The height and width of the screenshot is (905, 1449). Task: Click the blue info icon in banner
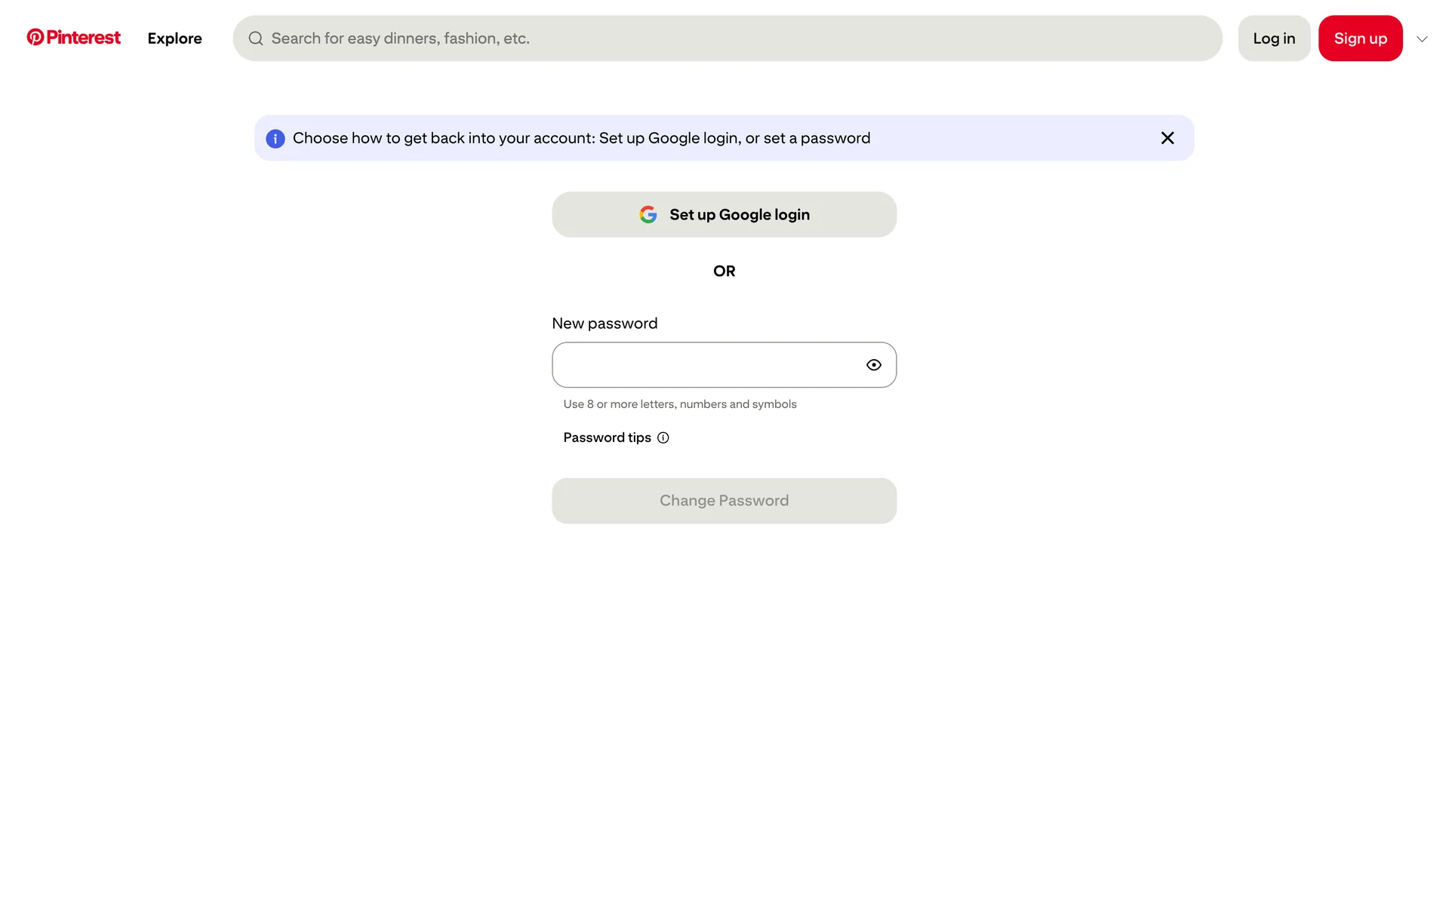275,139
